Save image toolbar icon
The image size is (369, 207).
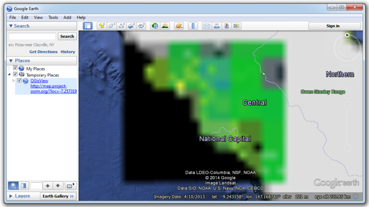pos(236,26)
